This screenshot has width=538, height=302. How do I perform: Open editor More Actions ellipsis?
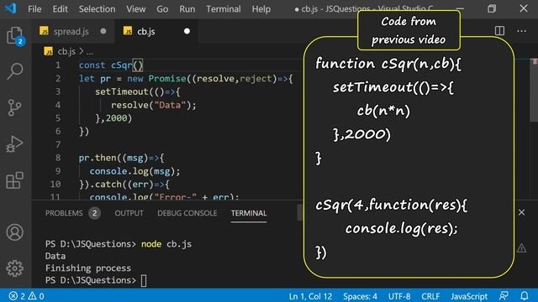point(521,31)
